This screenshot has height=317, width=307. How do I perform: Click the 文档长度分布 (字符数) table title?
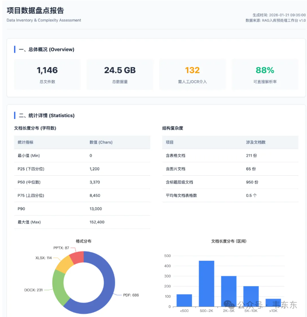35,128
